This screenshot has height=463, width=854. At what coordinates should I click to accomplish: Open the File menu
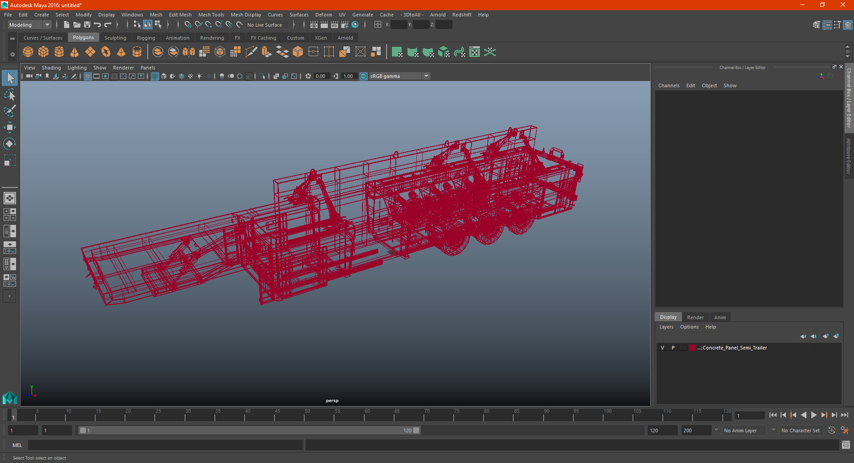[8, 15]
